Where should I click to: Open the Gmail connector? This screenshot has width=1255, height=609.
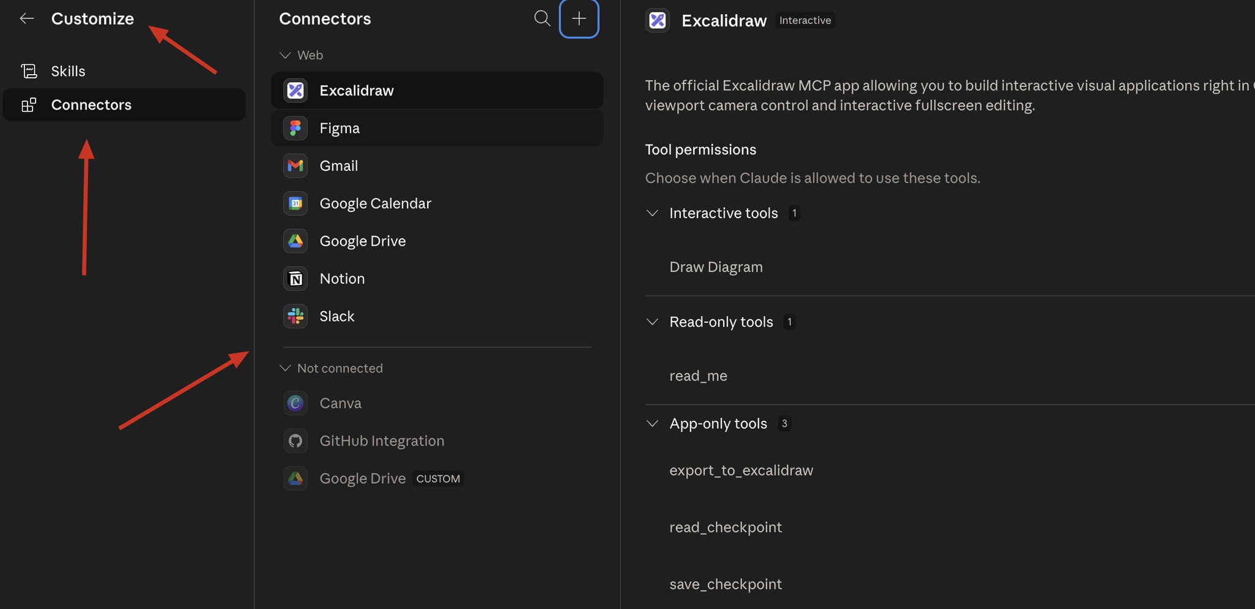(437, 165)
